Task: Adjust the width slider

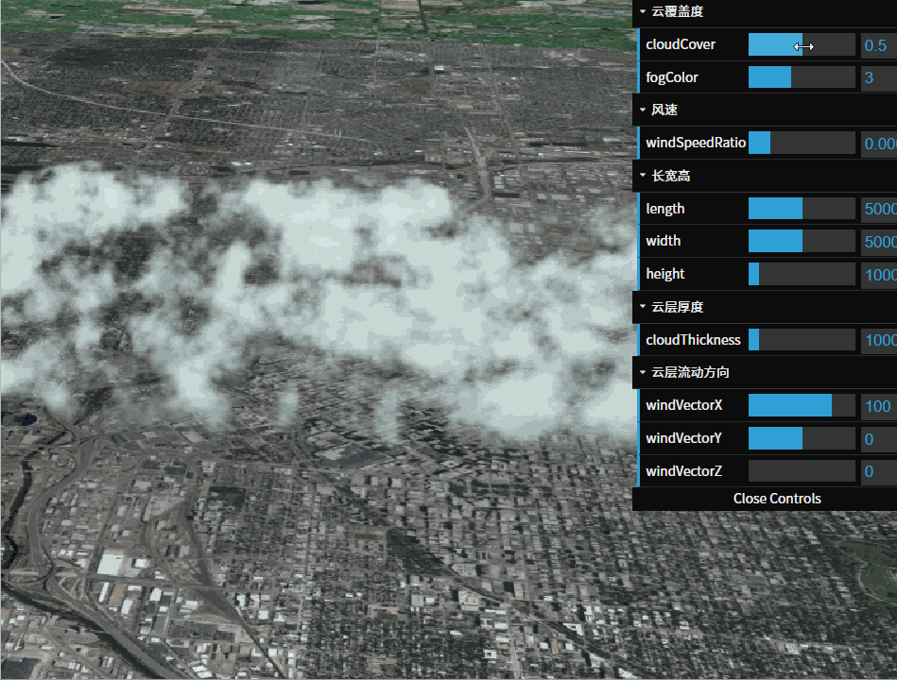Action: click(802, 241)
